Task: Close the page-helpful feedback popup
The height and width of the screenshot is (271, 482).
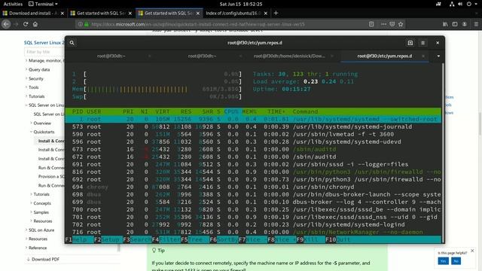Action: [472, 251]
